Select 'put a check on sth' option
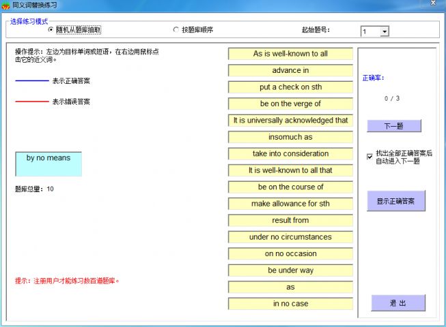 coord(290,87)
